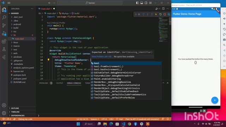Select the main.dart editor tab
The height and width of the screenshot is (127, 226).
[46, 9]
